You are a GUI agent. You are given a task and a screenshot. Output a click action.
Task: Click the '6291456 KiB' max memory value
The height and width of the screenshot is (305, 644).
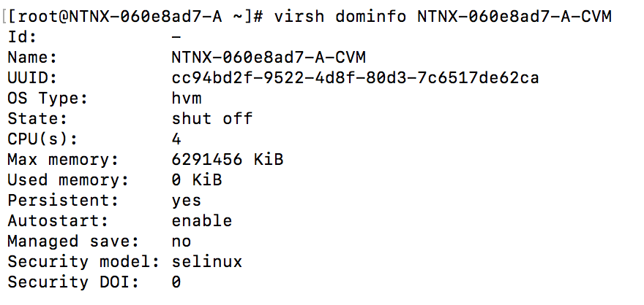(x=228, y=159)
